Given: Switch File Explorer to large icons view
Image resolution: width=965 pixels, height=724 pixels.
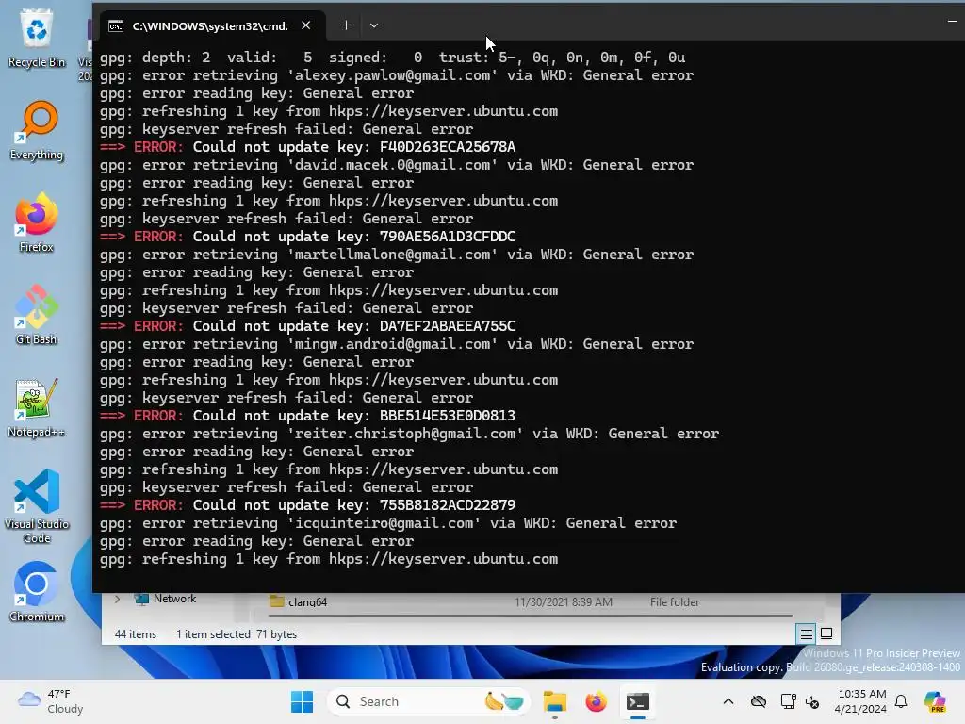Looking at the screenshot, I should pos(826,633).
